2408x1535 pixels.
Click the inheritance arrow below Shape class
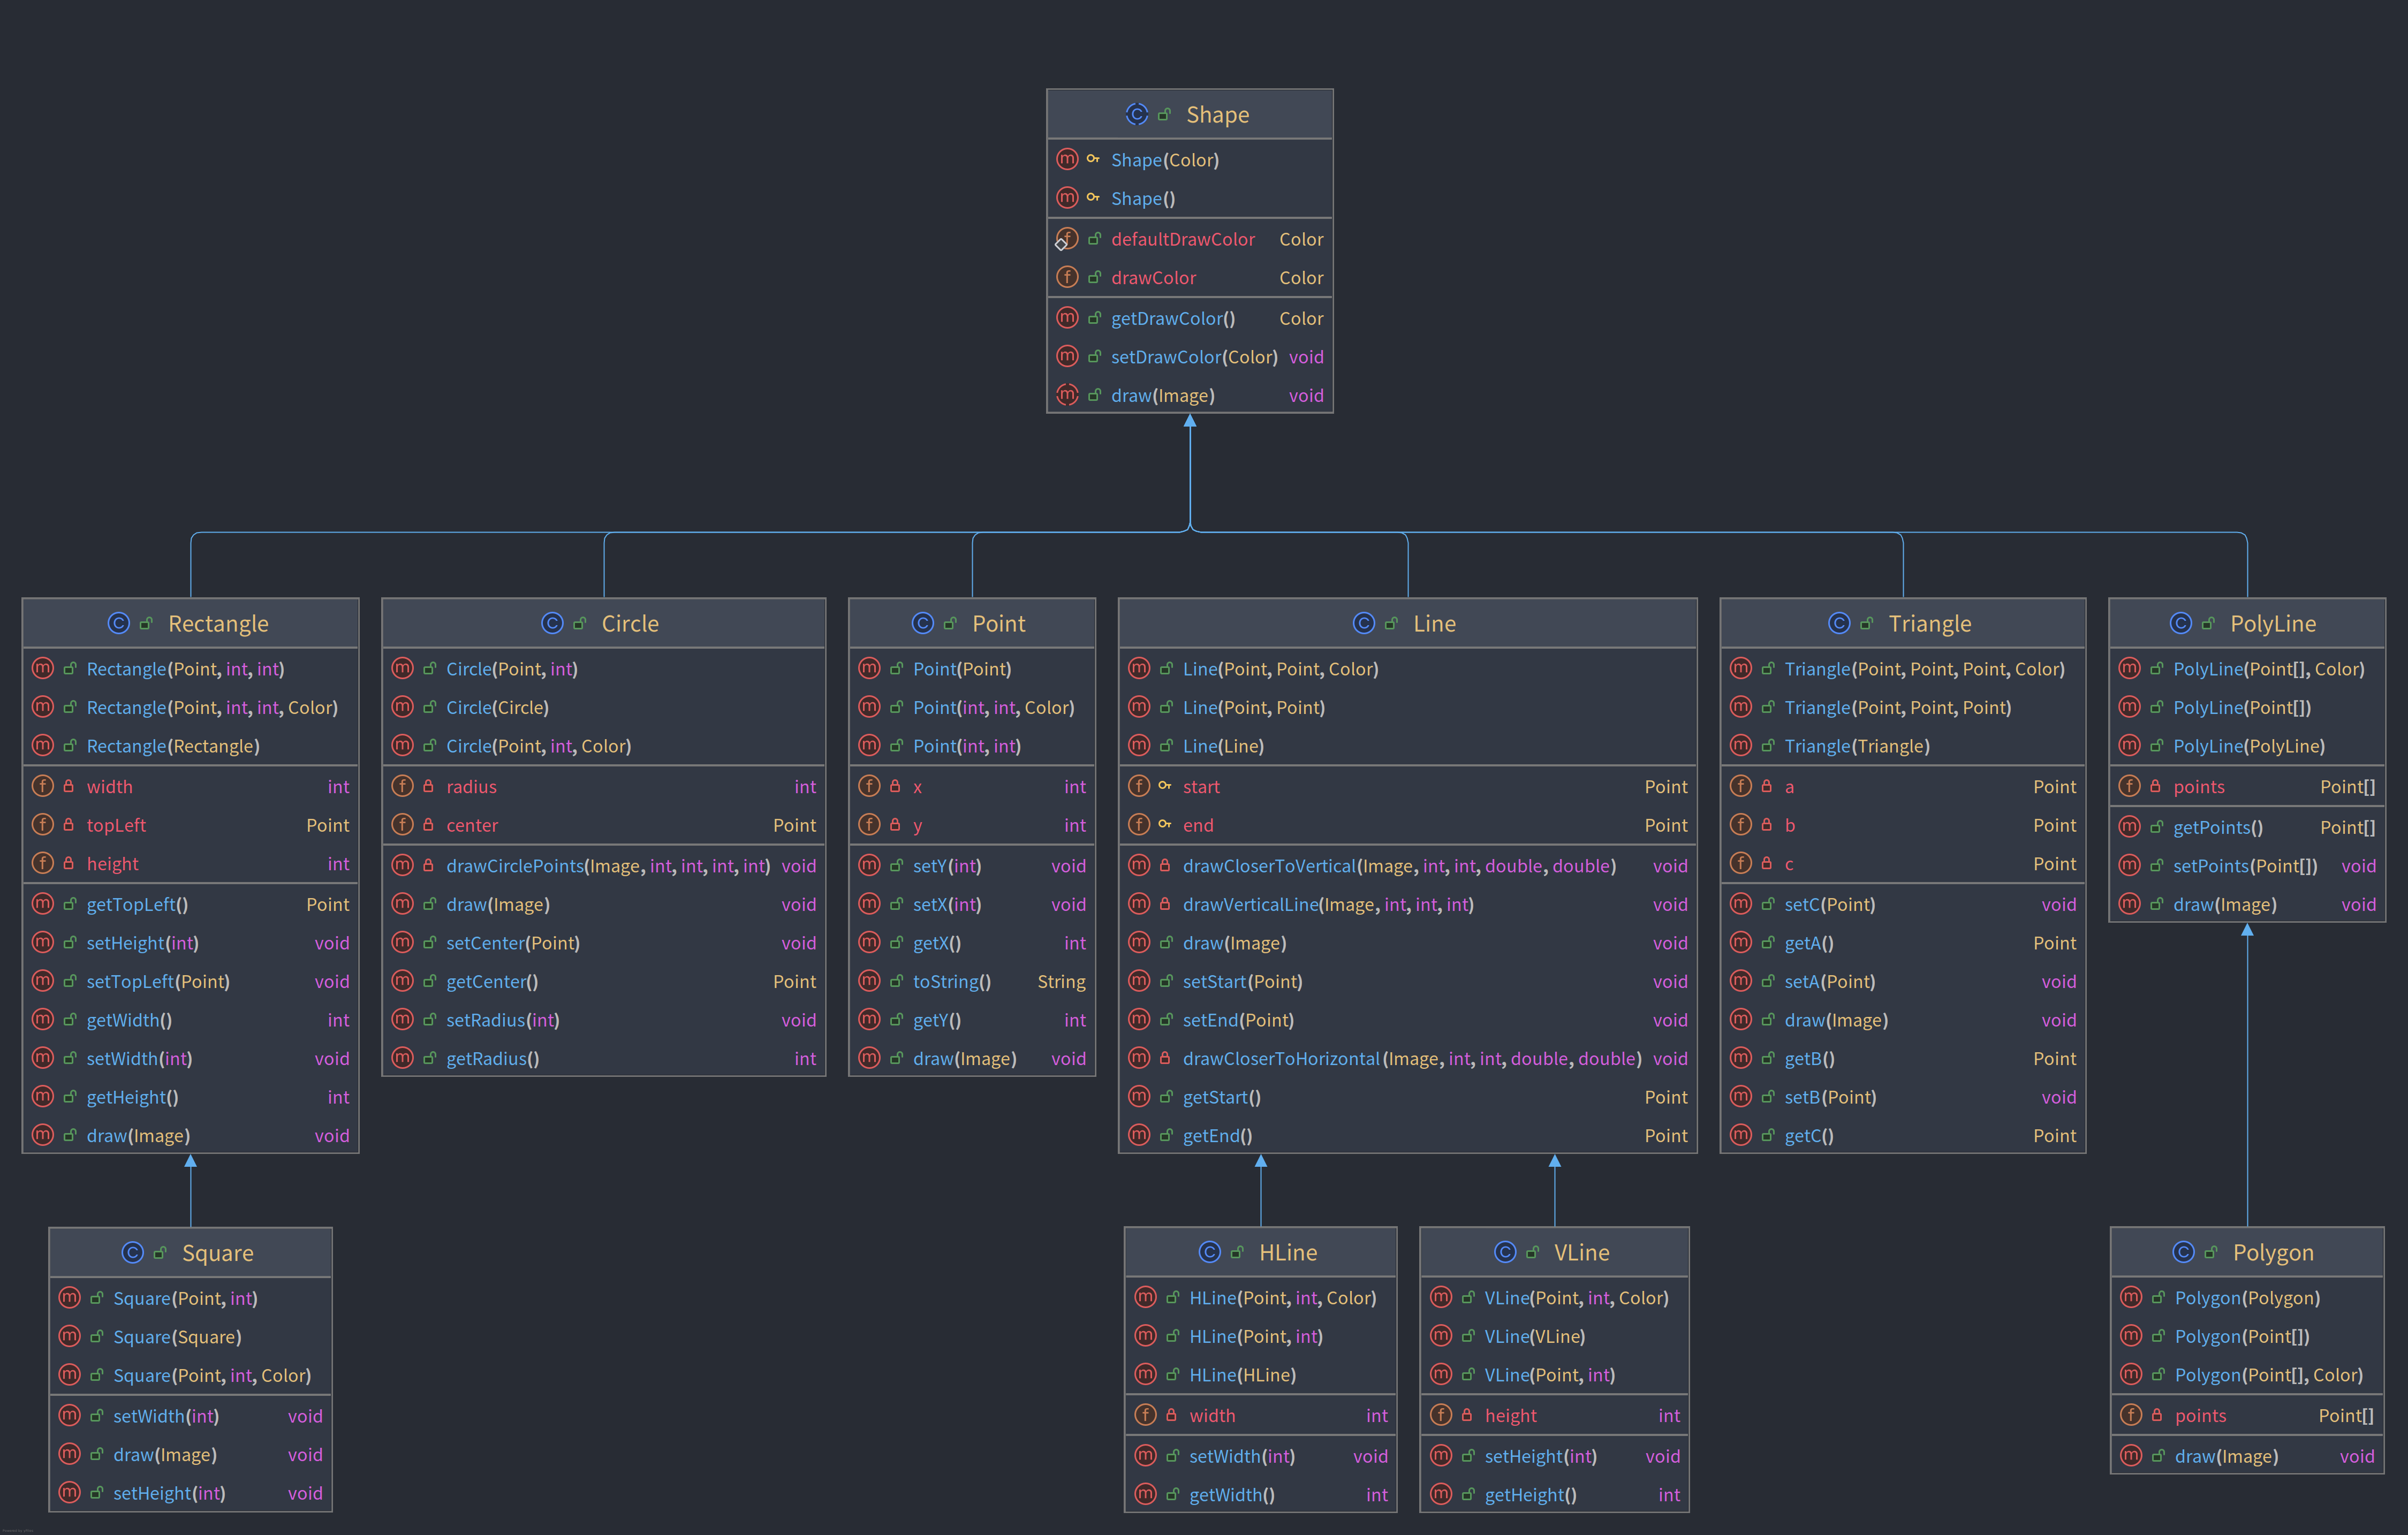pyautogui.click(x=1190, y=421)
